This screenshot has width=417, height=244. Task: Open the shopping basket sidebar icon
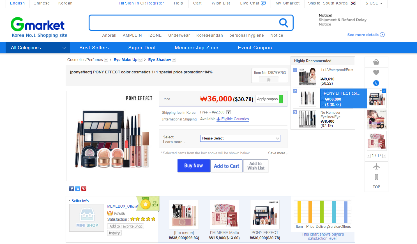(376, 62)
